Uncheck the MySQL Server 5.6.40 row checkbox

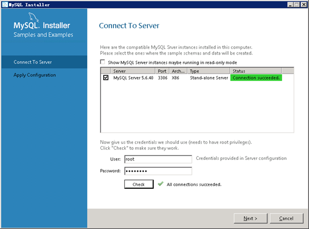click(105, 78)
